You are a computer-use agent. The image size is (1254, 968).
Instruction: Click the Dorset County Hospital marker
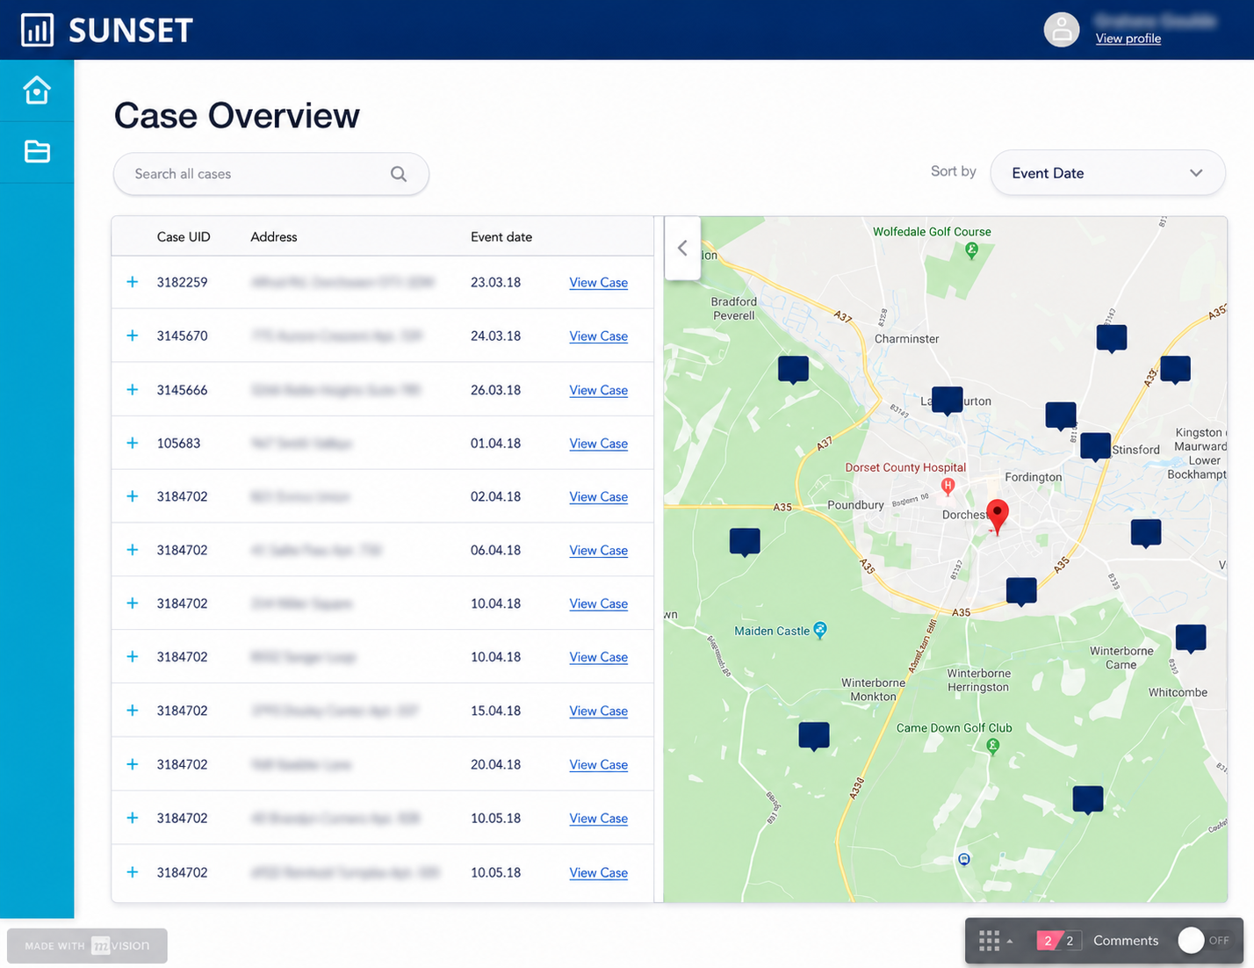(948, 485)
